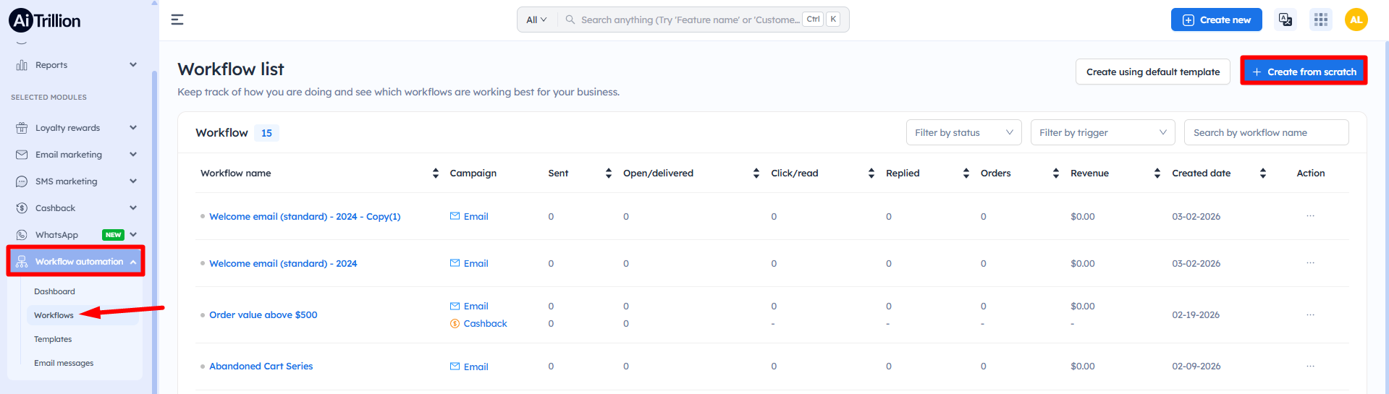Open Email messages submenu item
The width and height of the screenshot is (1389, 394).
pos(64,363)
